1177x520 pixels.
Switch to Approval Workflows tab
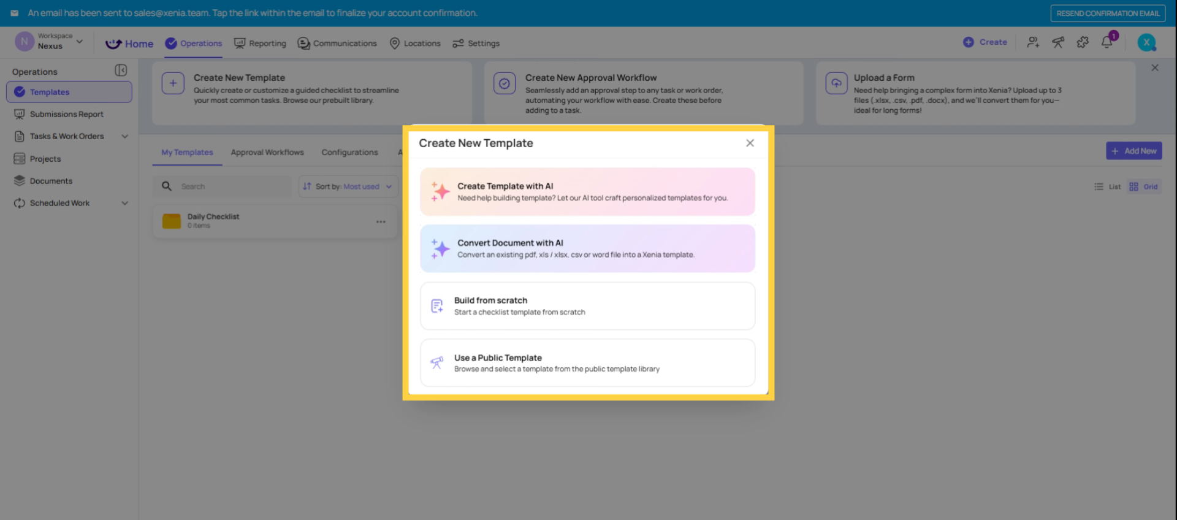[267, 153]
